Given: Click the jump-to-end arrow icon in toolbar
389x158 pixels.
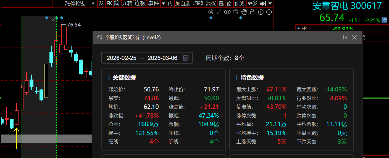Looking at the screenshot, I should click(x=263, y=3).
